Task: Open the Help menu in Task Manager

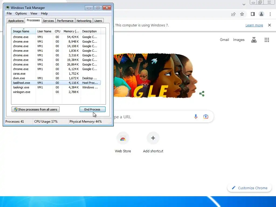Action: pos(44,13)
